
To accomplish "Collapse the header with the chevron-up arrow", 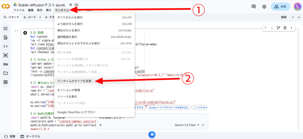I will [x=299, y=17].
